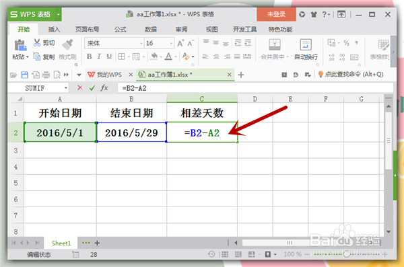Click the search command box (Alt+Q)
The height and width of the screenshot is (267, 404).
point(351,75)
